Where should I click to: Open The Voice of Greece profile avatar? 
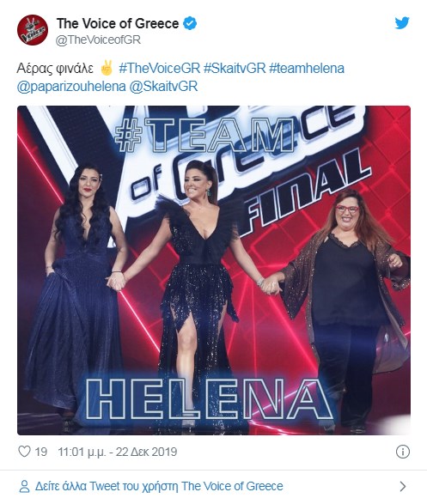[x=33, y=29]
